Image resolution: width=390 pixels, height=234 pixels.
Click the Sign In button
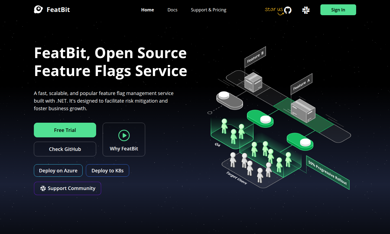pyautogui.click(x=338, y=10)
